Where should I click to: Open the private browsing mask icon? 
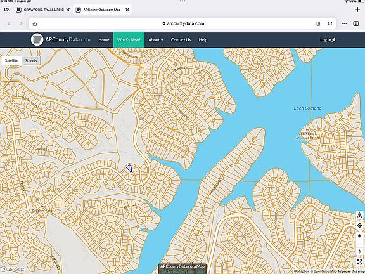pyautogui.click(x=8, y=10)
